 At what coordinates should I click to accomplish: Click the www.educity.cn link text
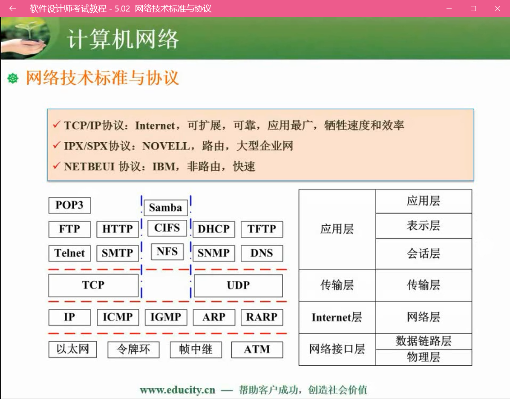point(178,390)
